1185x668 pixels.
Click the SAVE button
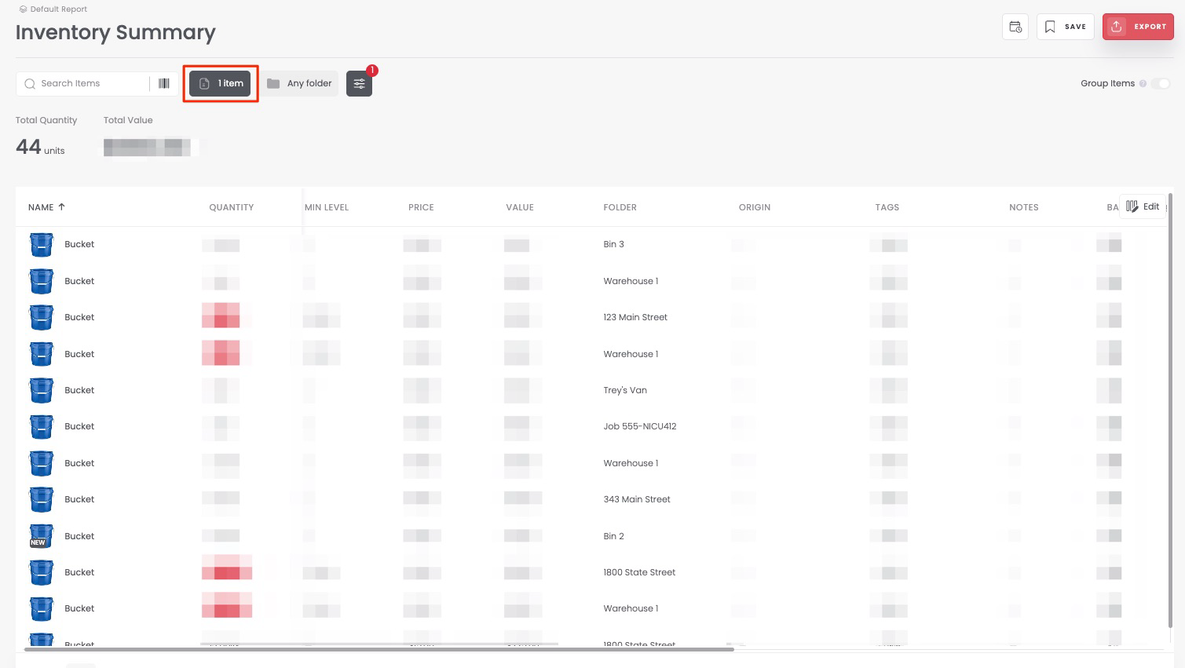pyautogui.click(x=1065, y=27)
